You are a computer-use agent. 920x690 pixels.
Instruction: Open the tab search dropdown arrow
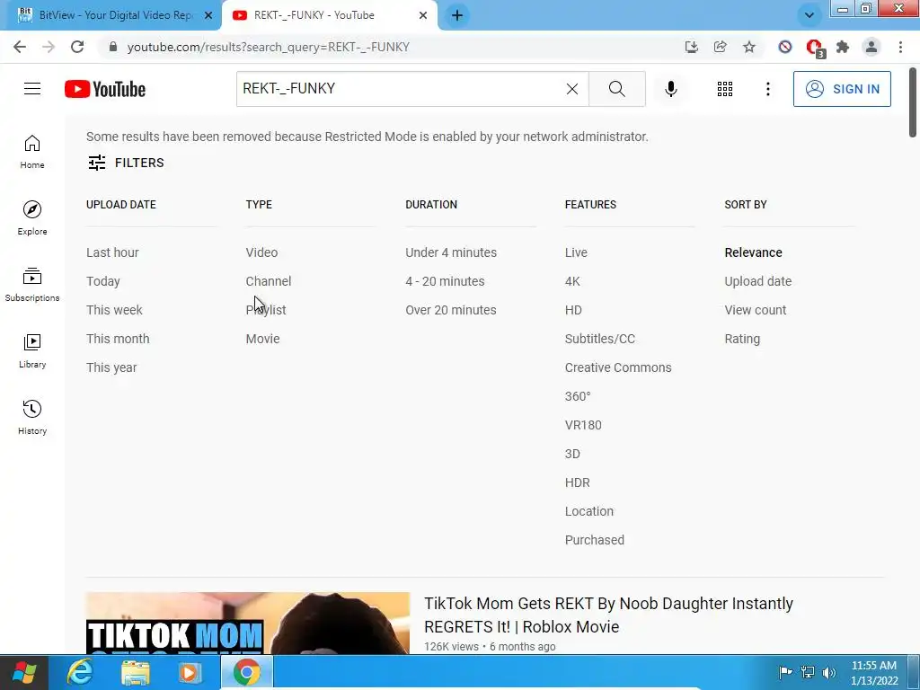tap(809, 15)
